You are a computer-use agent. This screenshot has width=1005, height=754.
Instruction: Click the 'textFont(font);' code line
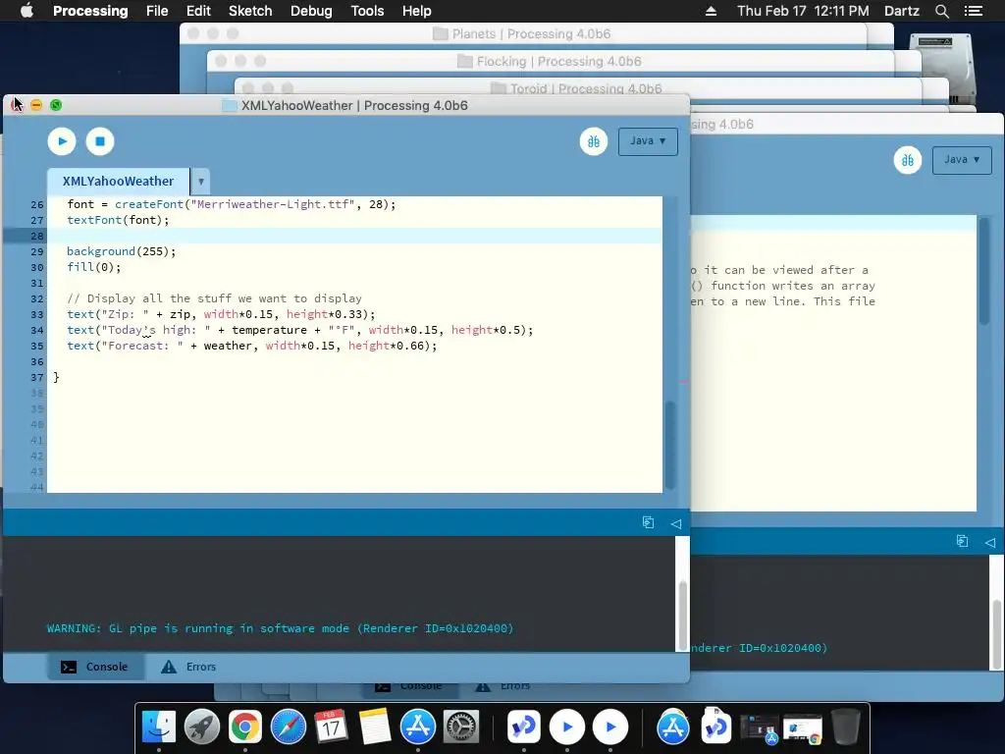[118, 220]
